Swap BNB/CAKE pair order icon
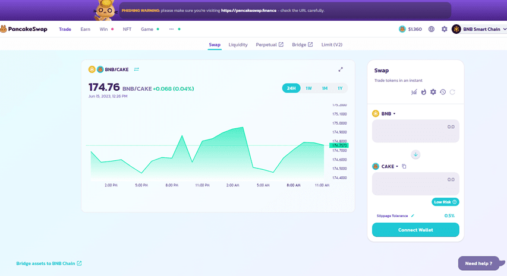The height and width of the screenshot is (276, 507). 137,69
